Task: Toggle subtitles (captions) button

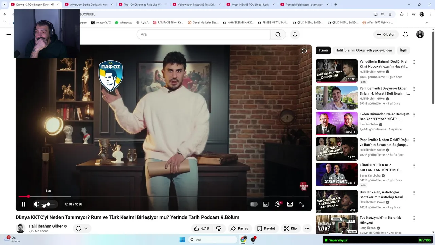Action: (x=266, y=204)
